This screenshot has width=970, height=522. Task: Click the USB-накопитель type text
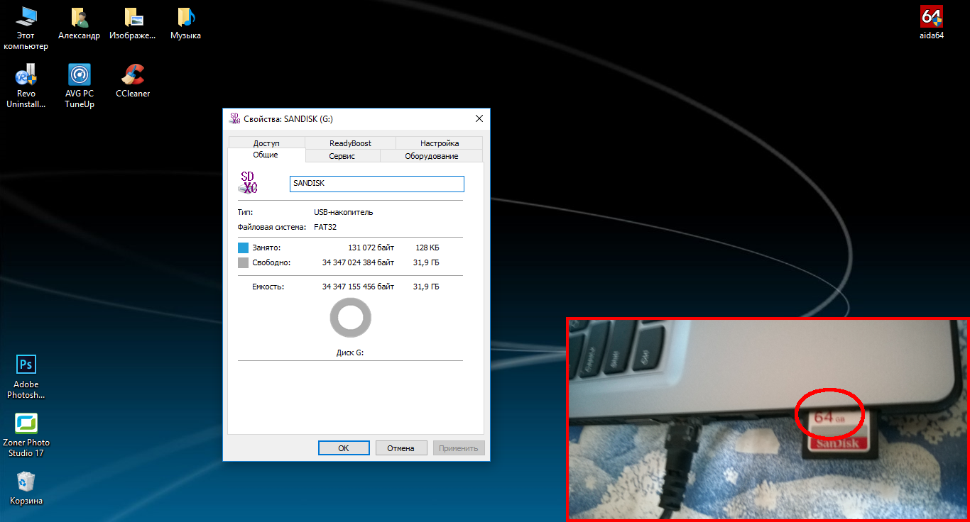344,212
